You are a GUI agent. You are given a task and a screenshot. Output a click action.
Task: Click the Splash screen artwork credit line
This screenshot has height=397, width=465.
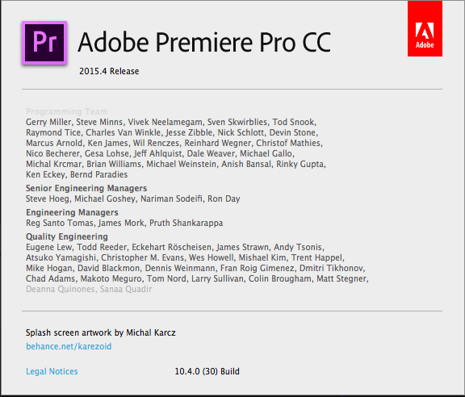tap(101, 332)
